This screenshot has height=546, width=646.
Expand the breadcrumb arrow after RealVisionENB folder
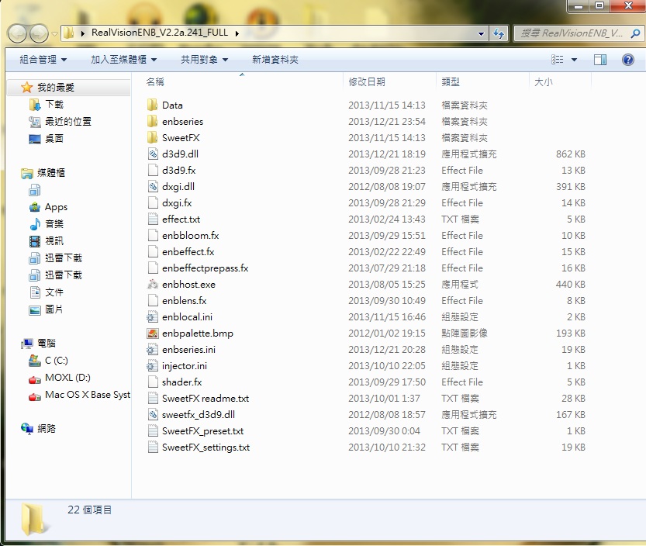click(x=237, y=33)
